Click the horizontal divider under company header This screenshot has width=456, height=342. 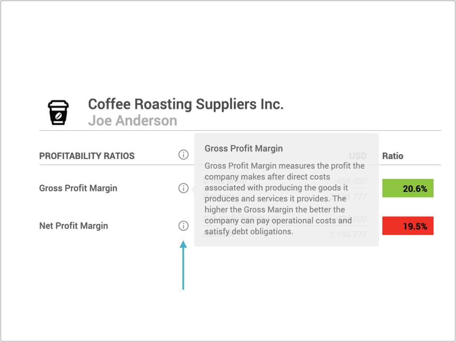point(240,130)
